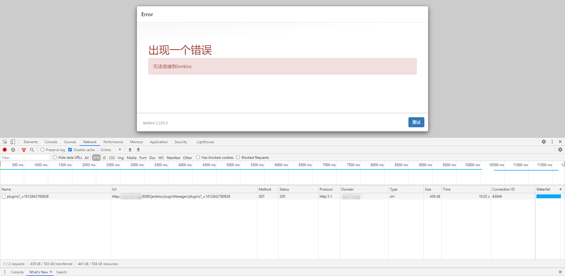Open the drawer three-dot menu
The width and height of the screenshot is (565, 276).
pos(5,272)
